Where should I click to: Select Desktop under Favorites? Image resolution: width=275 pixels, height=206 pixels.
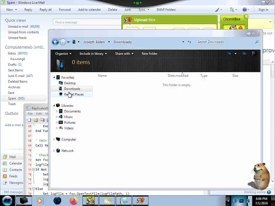coord(70,83)
